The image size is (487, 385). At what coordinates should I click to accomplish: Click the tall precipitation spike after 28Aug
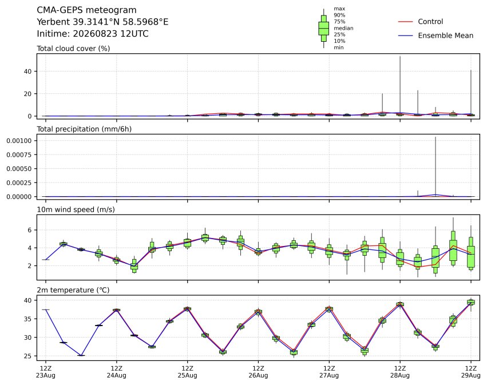click(435, 166)
